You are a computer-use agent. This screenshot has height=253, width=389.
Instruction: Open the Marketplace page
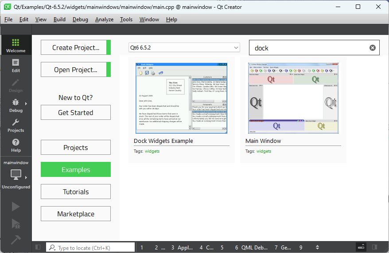pos(76,214)
